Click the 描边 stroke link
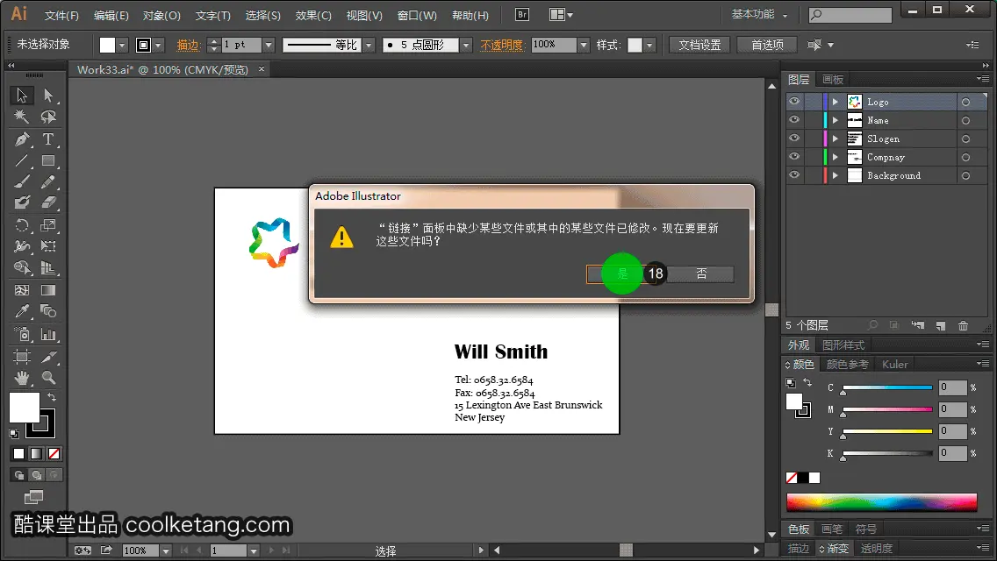997x561 pixels. coord(188,45)
